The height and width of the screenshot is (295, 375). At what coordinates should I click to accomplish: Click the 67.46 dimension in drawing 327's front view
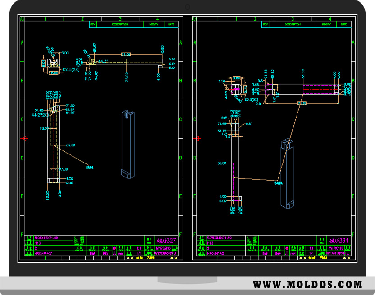point(39,110)
